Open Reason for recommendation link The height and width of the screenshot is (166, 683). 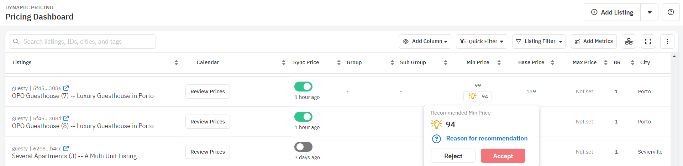(x=487, y=138)
